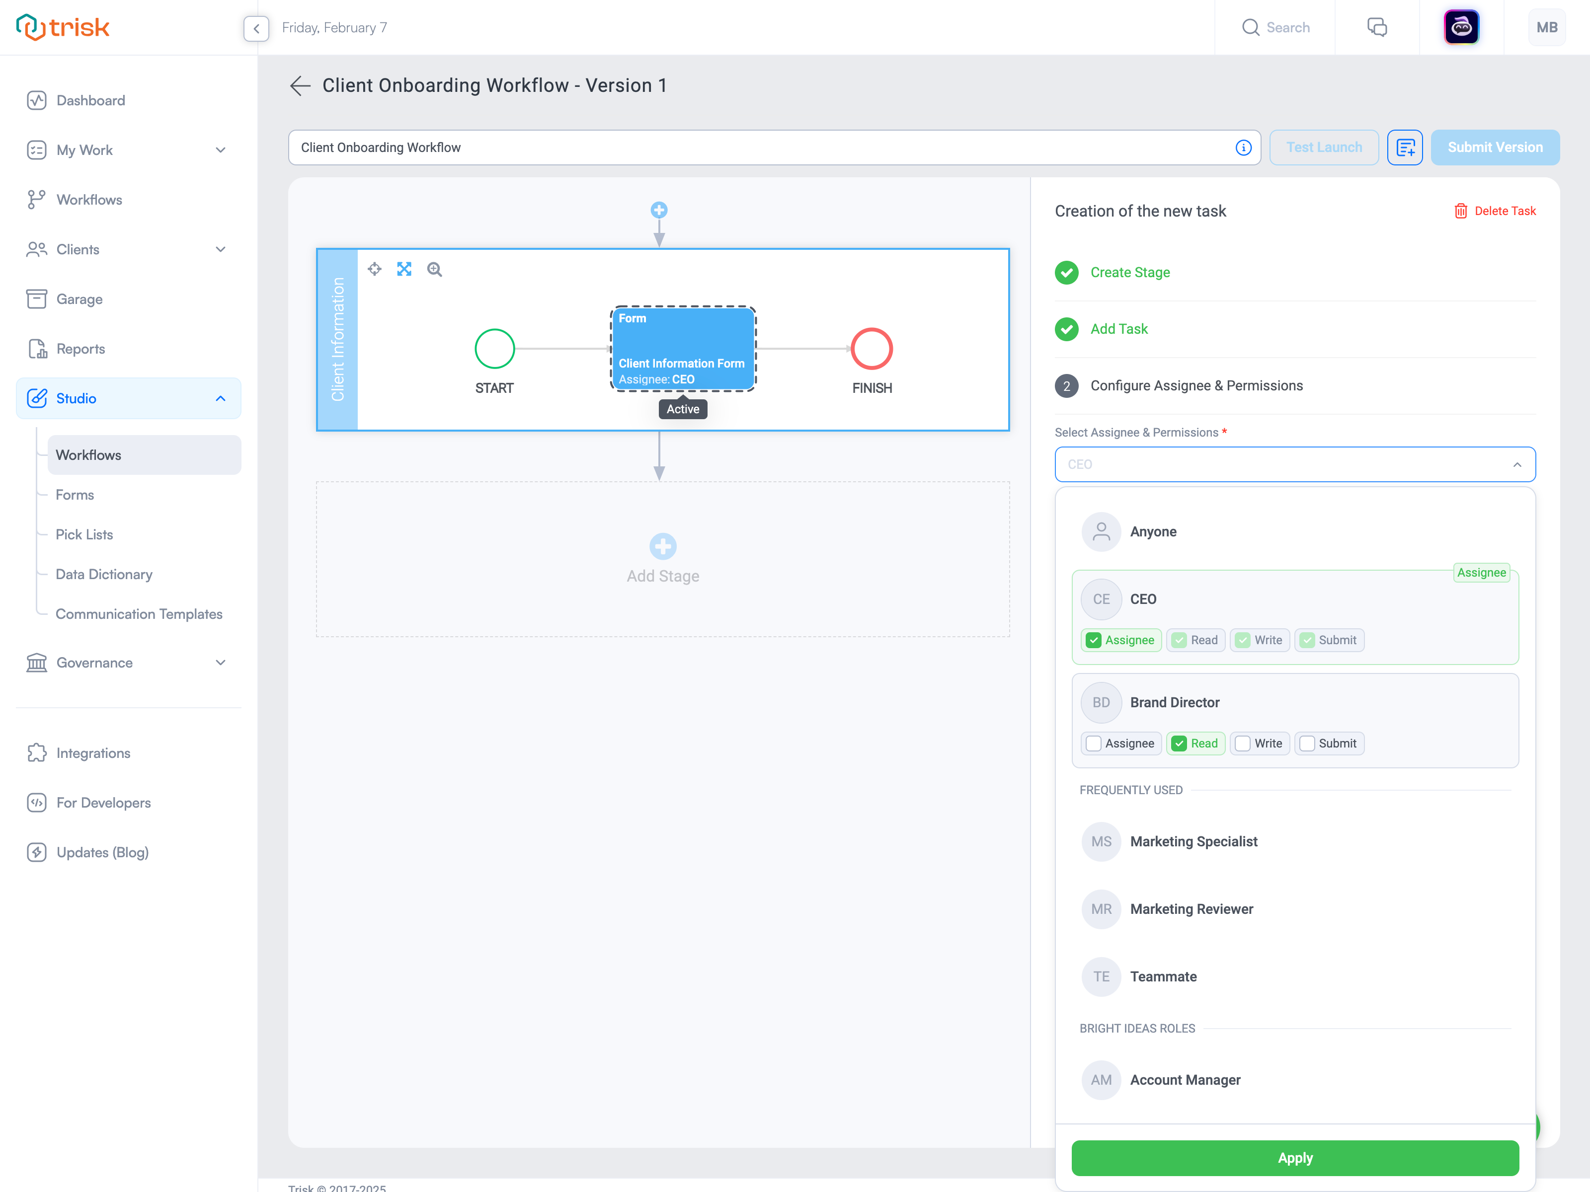
Task: Select the Client Information Form task node
Action: [x=683, y=349]
